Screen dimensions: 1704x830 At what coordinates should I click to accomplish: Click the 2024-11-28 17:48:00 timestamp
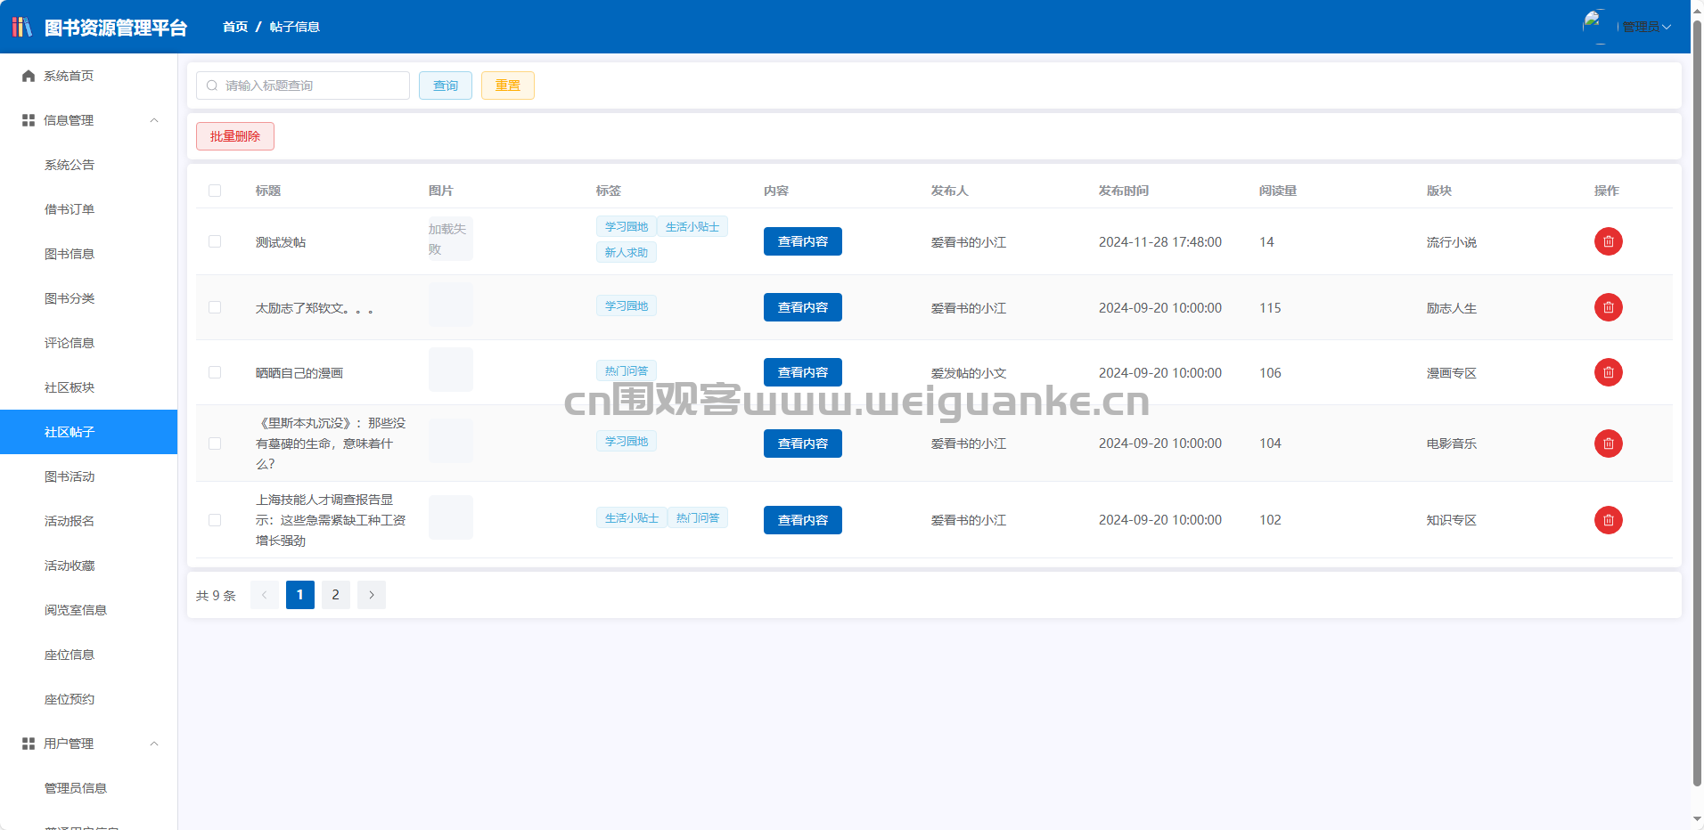click(1160, 242)
